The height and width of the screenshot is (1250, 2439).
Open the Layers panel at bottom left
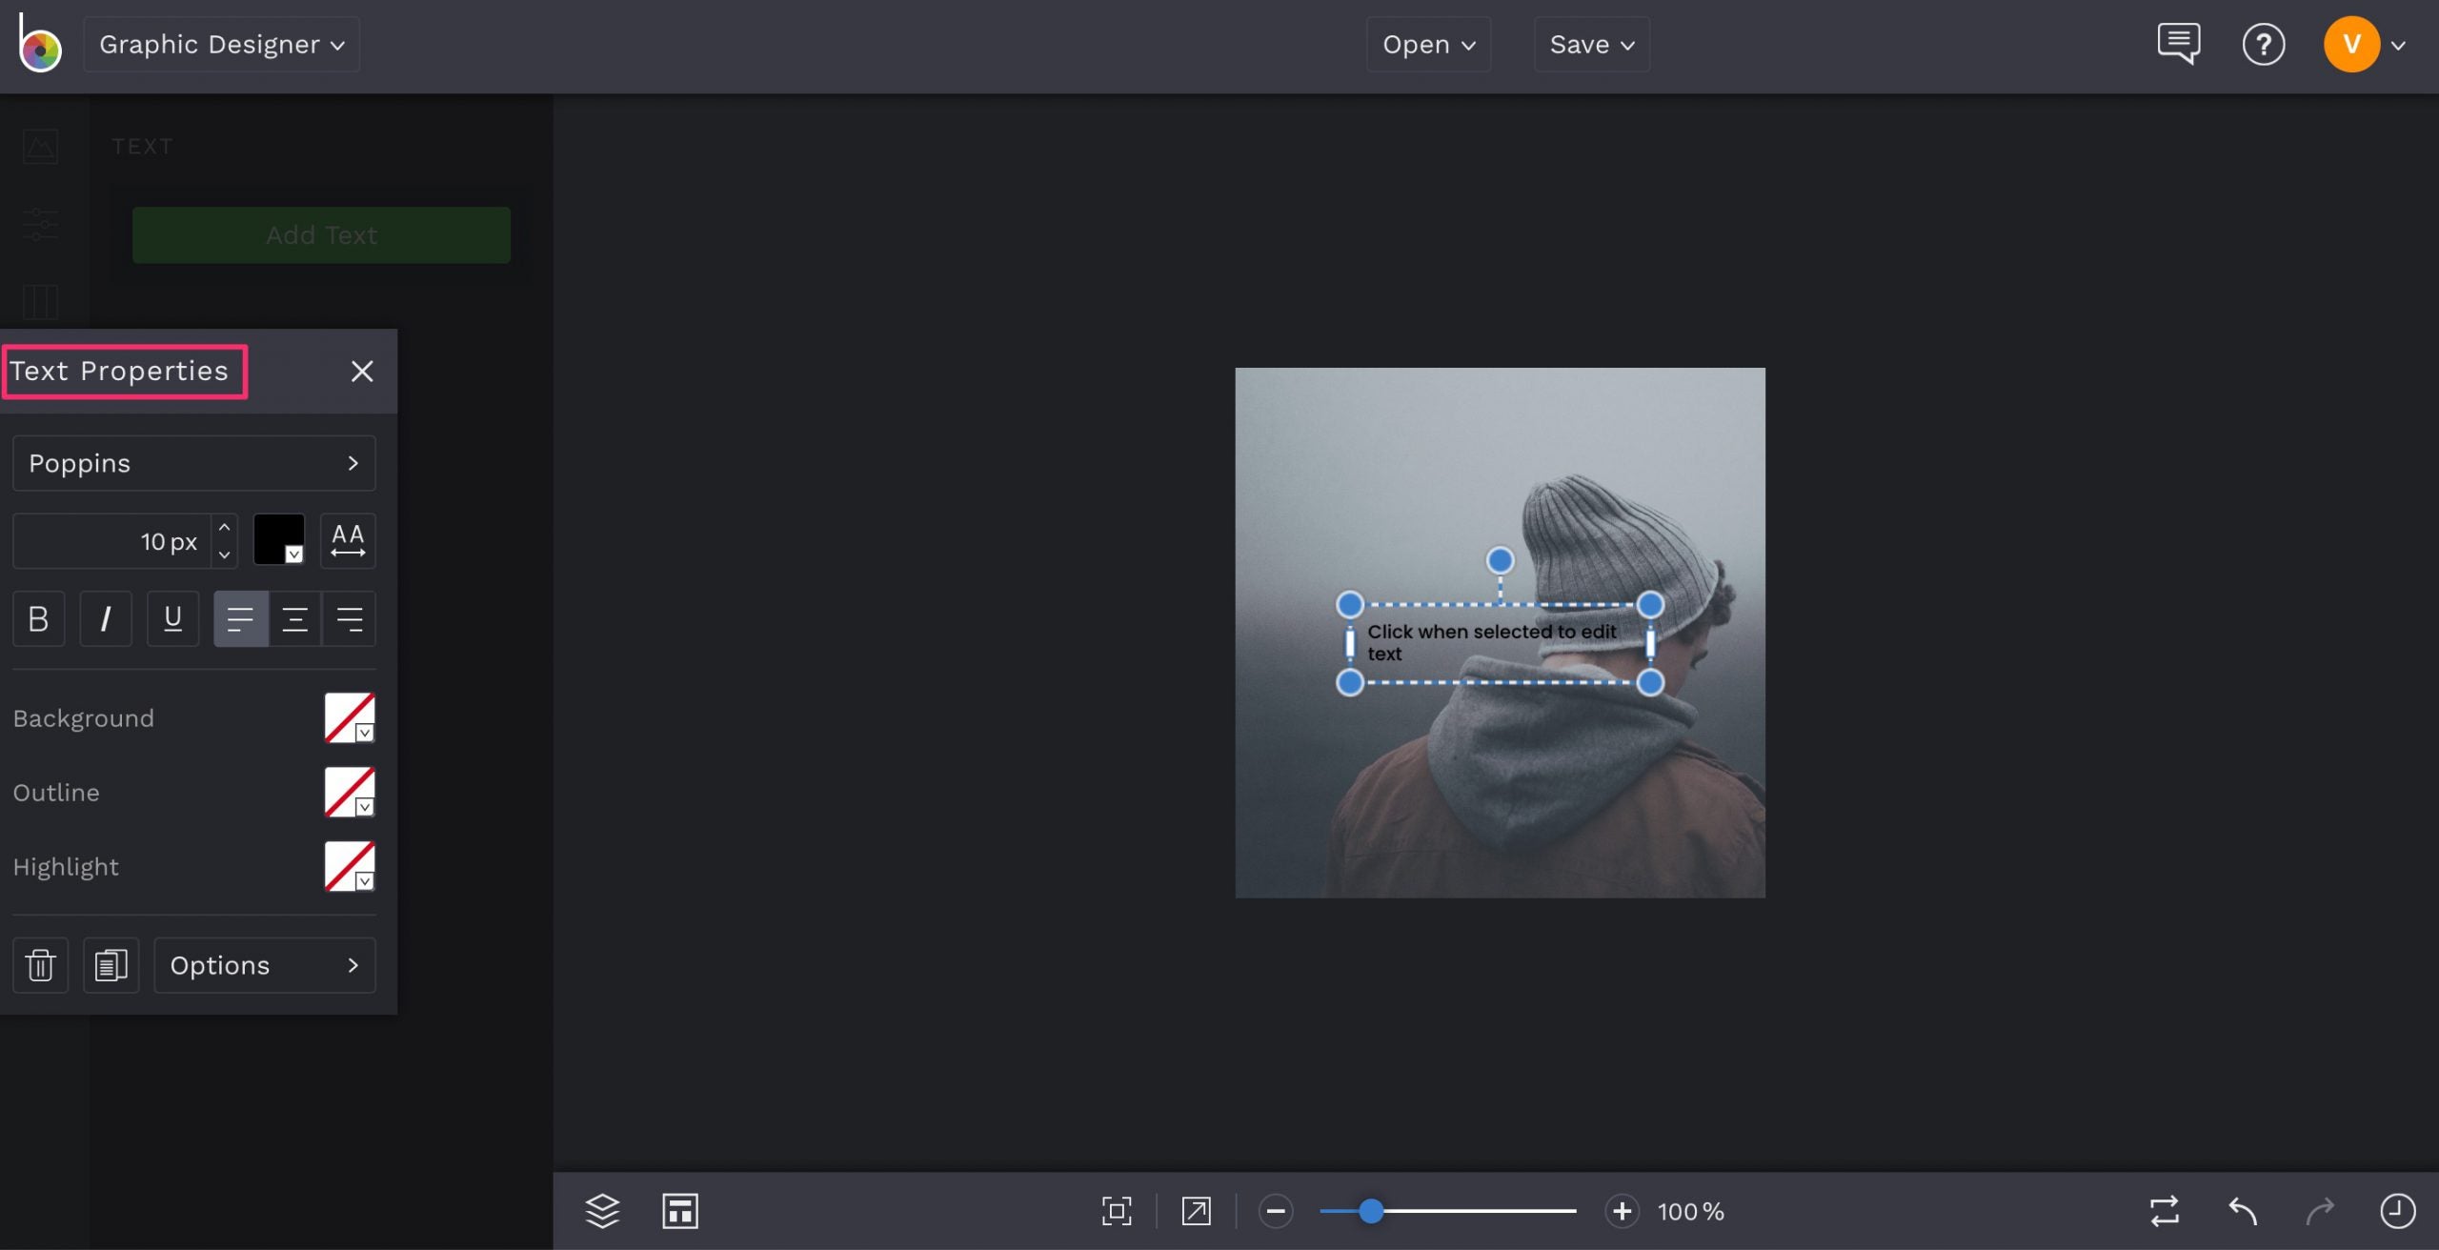pyautogui.click(x=603, y=1211)
